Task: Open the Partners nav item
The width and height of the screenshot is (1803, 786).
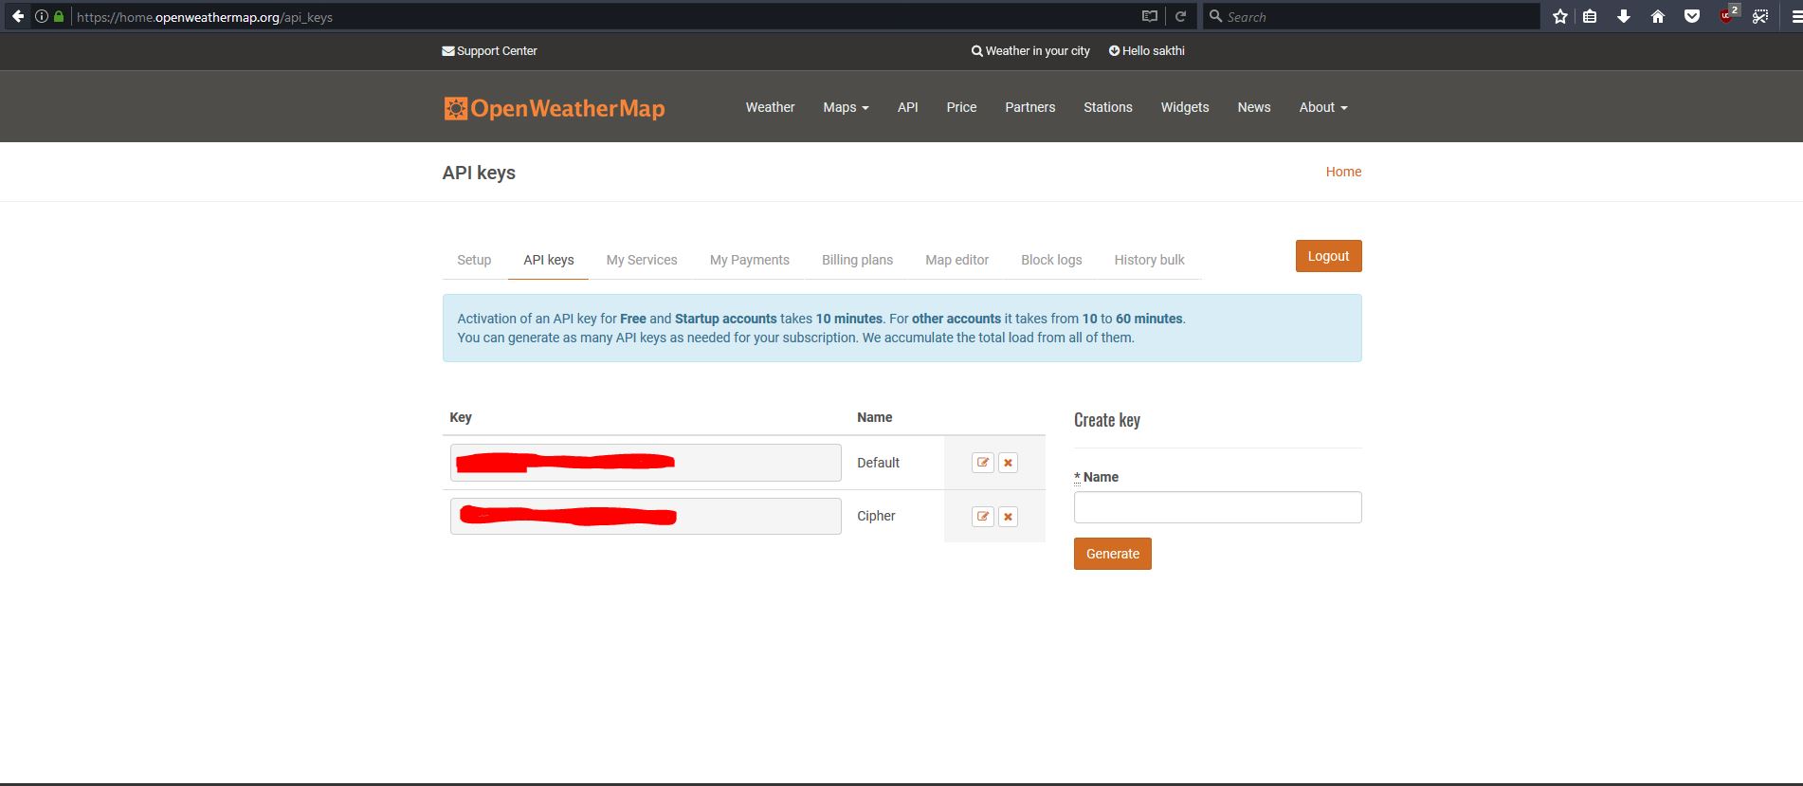Action: tap(1029, 107)
